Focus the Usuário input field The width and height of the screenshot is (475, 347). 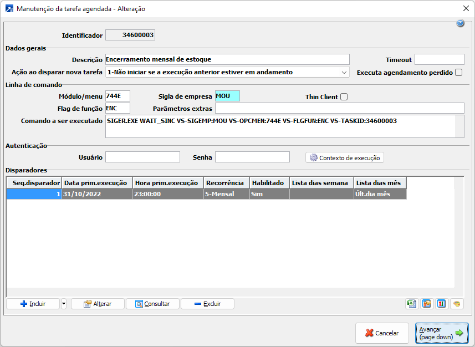[x=142, y=157]
